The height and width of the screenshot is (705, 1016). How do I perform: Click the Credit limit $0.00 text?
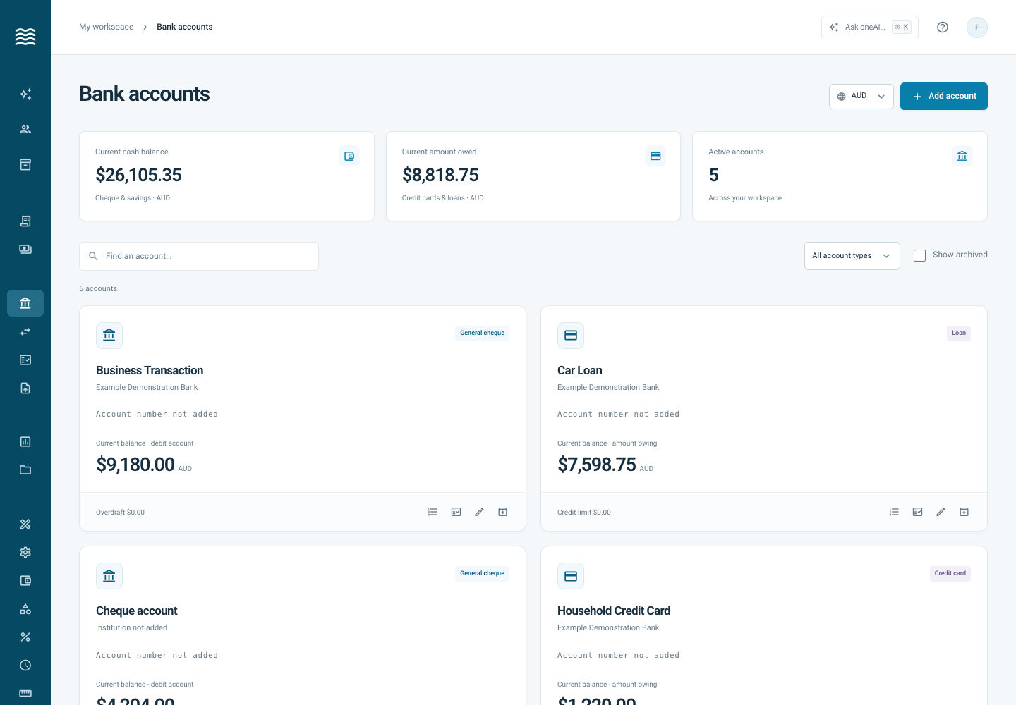click(x=584, y=513)
